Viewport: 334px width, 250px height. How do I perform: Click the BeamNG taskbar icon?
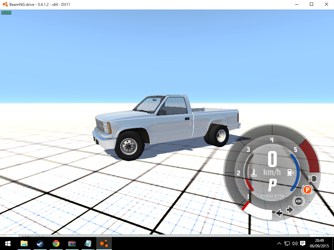(104, 243)
